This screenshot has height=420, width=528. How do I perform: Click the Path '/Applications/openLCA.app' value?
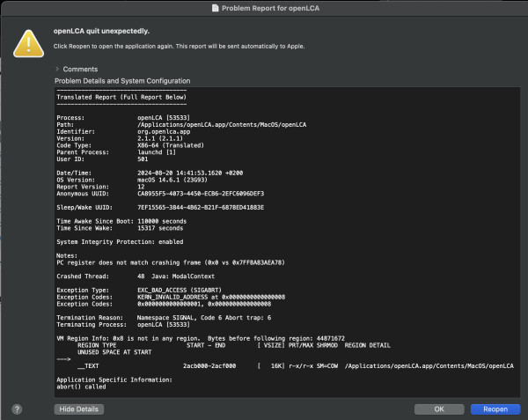222,125
